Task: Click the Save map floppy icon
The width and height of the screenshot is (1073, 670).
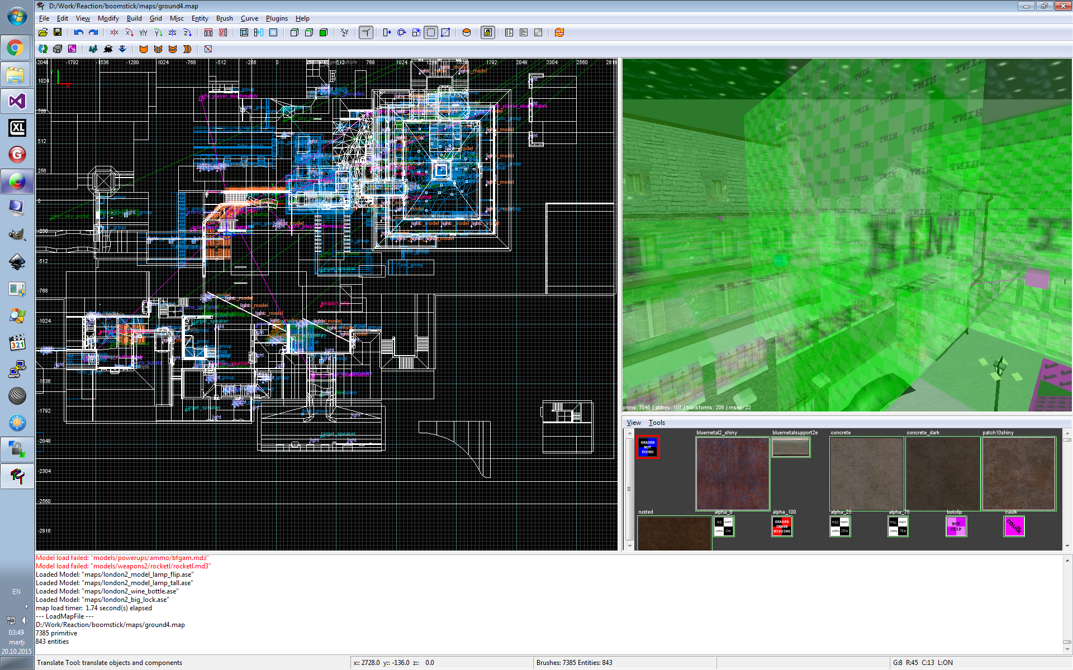Action: (x=58, y=32)
